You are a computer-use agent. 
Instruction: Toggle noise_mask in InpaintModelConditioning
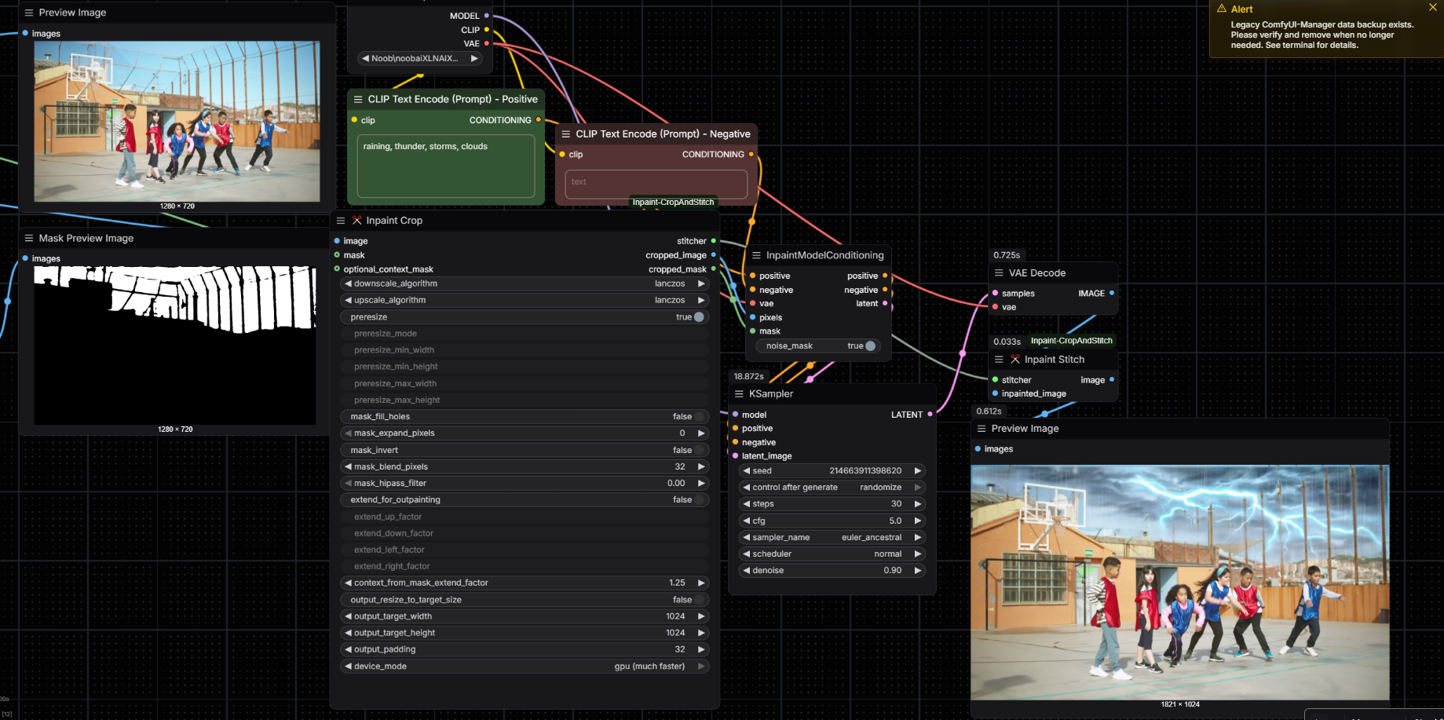[870, 346]
